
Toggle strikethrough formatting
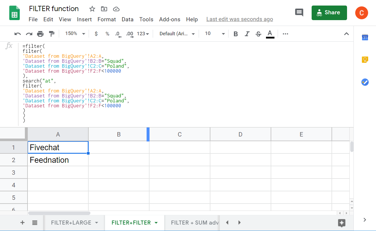258,34
